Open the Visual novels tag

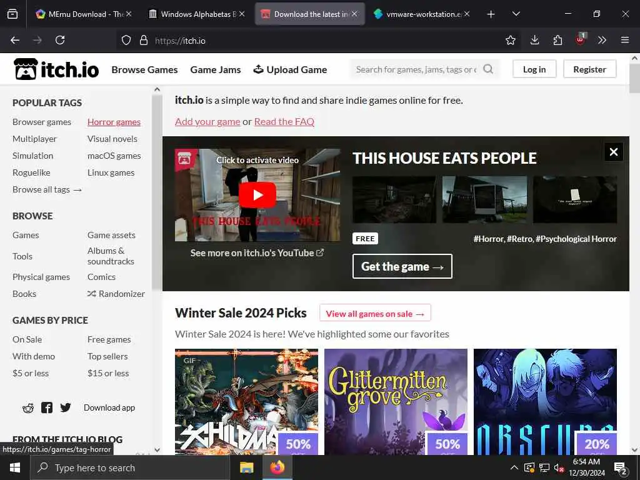[112, 139]
